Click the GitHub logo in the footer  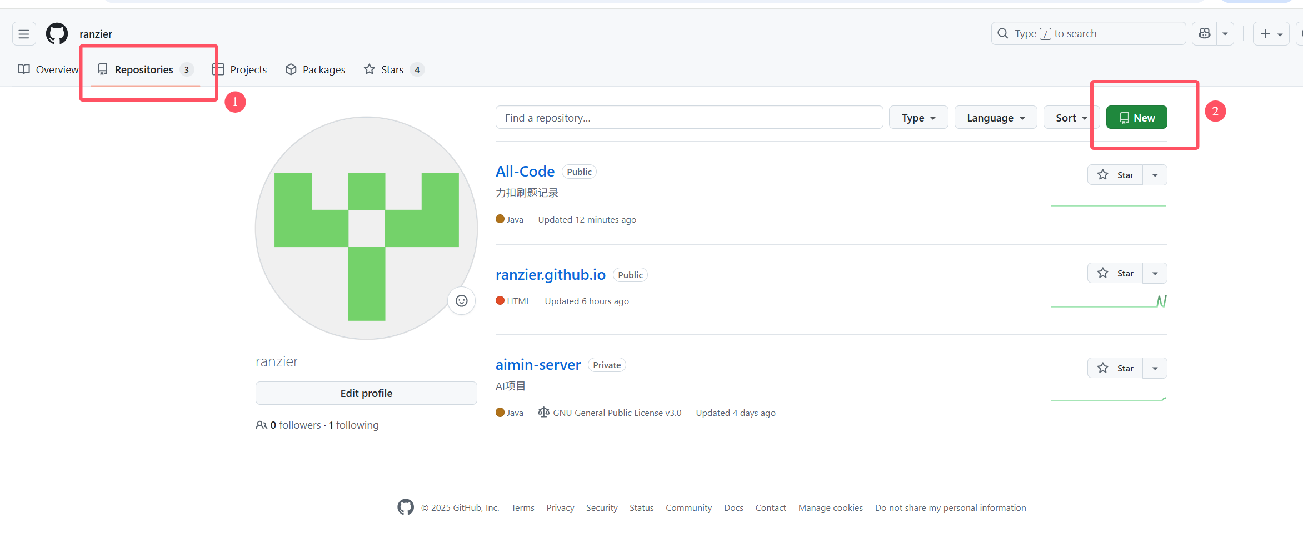406,507
